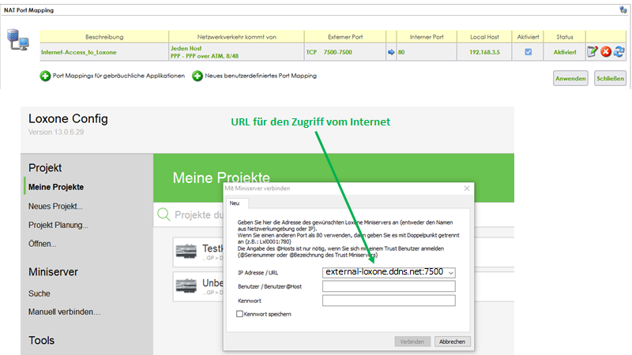The image size is (632, 355).
Task: Click the Internet-Access_to_Loxone description link
Action: pyautogui.click(x=78, y=52)
